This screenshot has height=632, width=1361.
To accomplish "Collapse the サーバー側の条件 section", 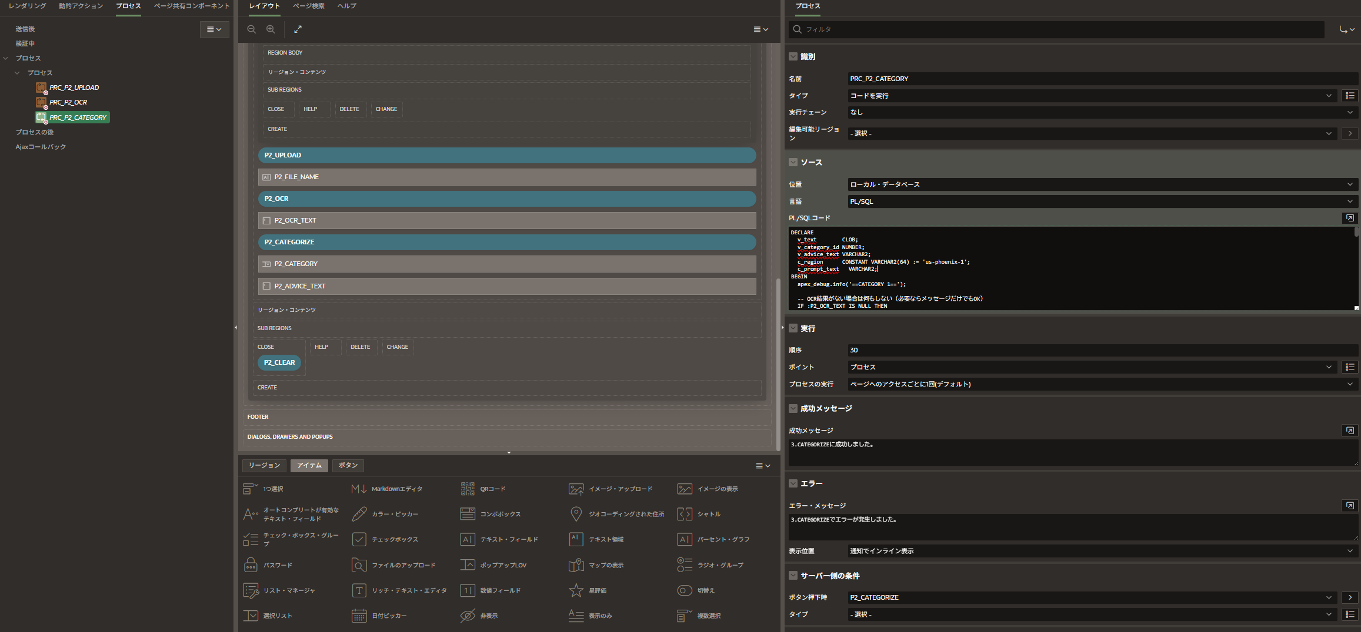I will 793,576.
